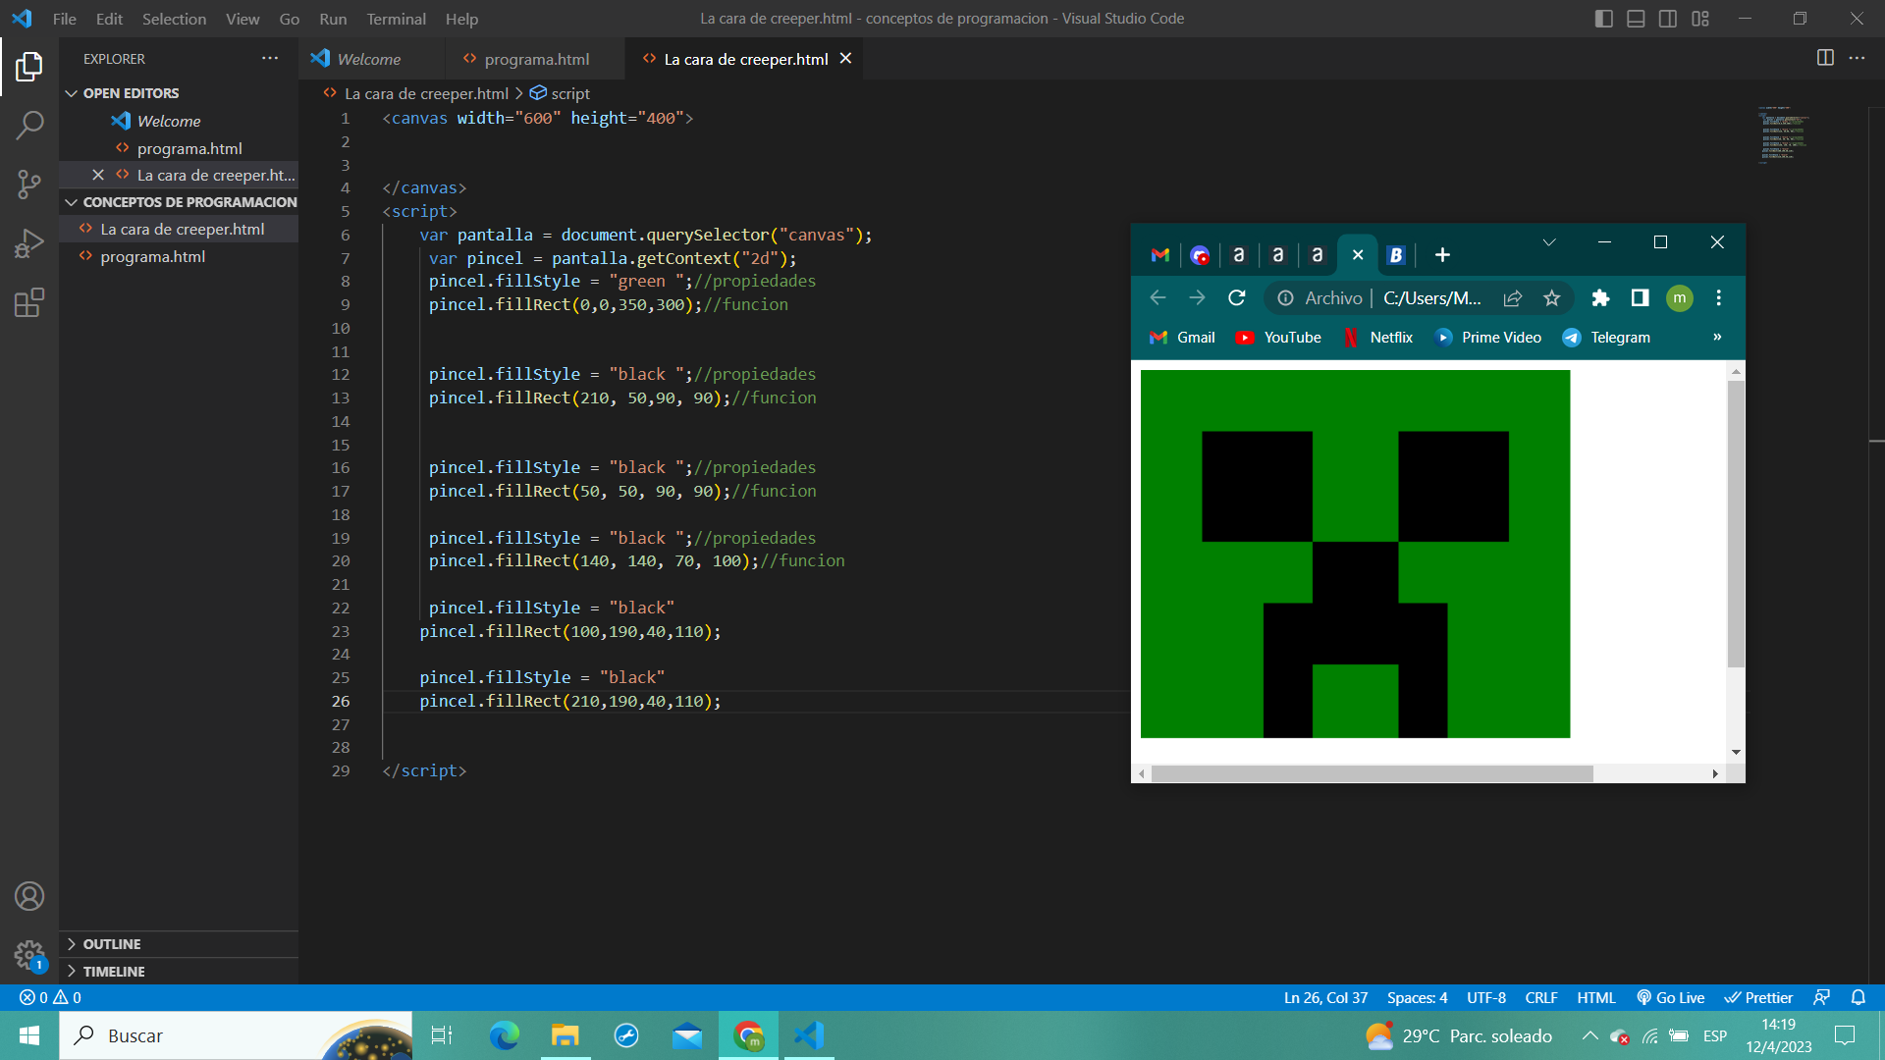Open Chrome side panel icon
Screen dimensions: 1885x1060
tap(1640, 297)
